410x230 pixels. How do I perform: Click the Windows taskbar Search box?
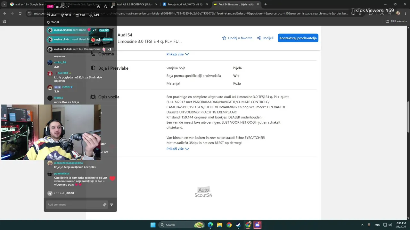181,225
